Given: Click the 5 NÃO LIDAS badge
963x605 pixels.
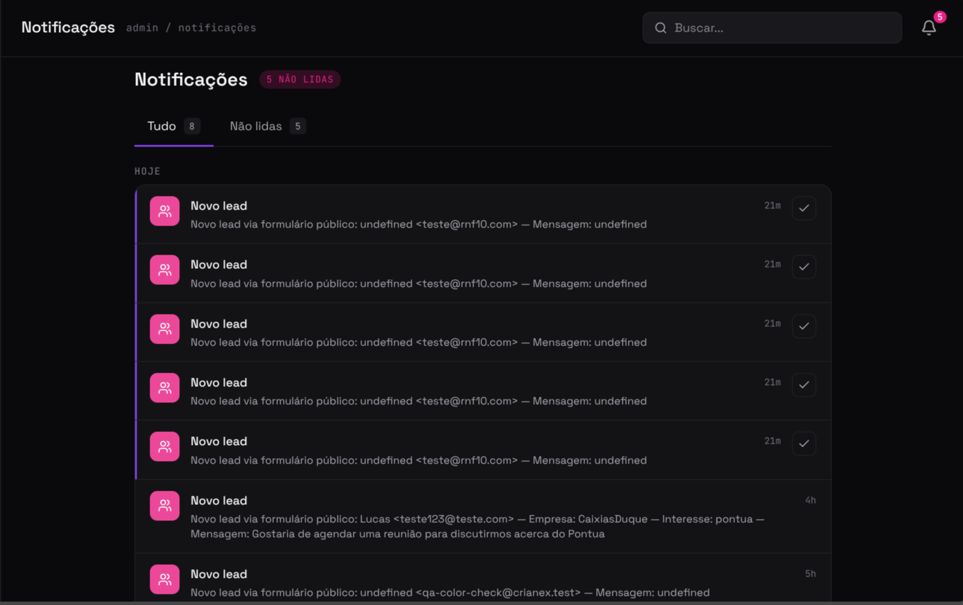Looking at the screenshot, I should tap(300, 79).
